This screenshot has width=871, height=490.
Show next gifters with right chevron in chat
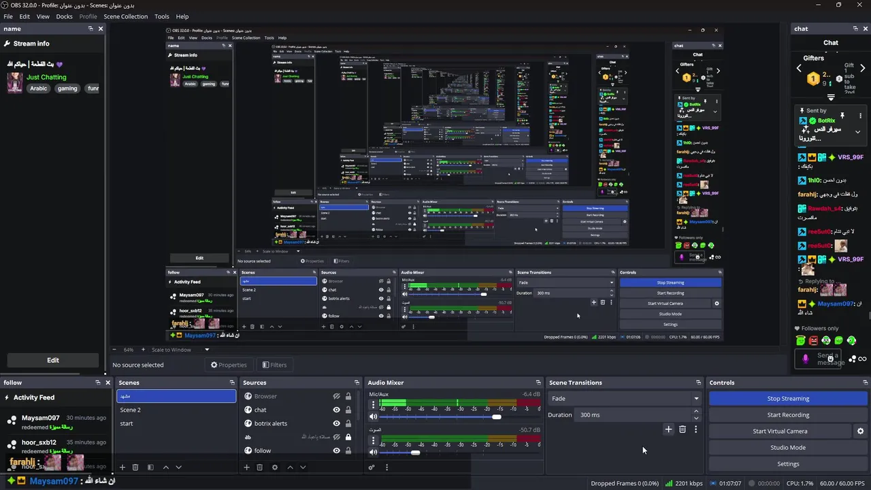[x=862, y=68]
